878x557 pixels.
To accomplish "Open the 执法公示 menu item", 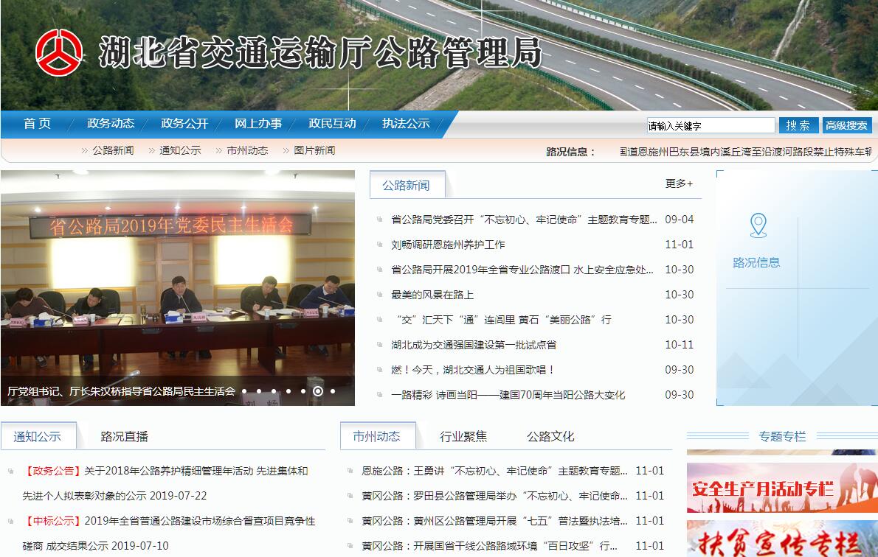I will (406, 124).
